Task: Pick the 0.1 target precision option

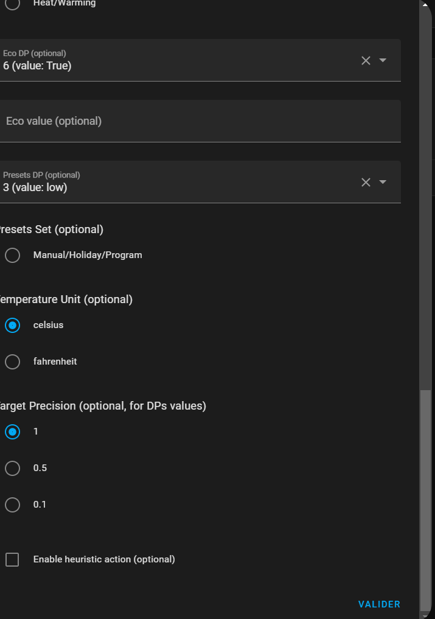Action: point(12,505)
